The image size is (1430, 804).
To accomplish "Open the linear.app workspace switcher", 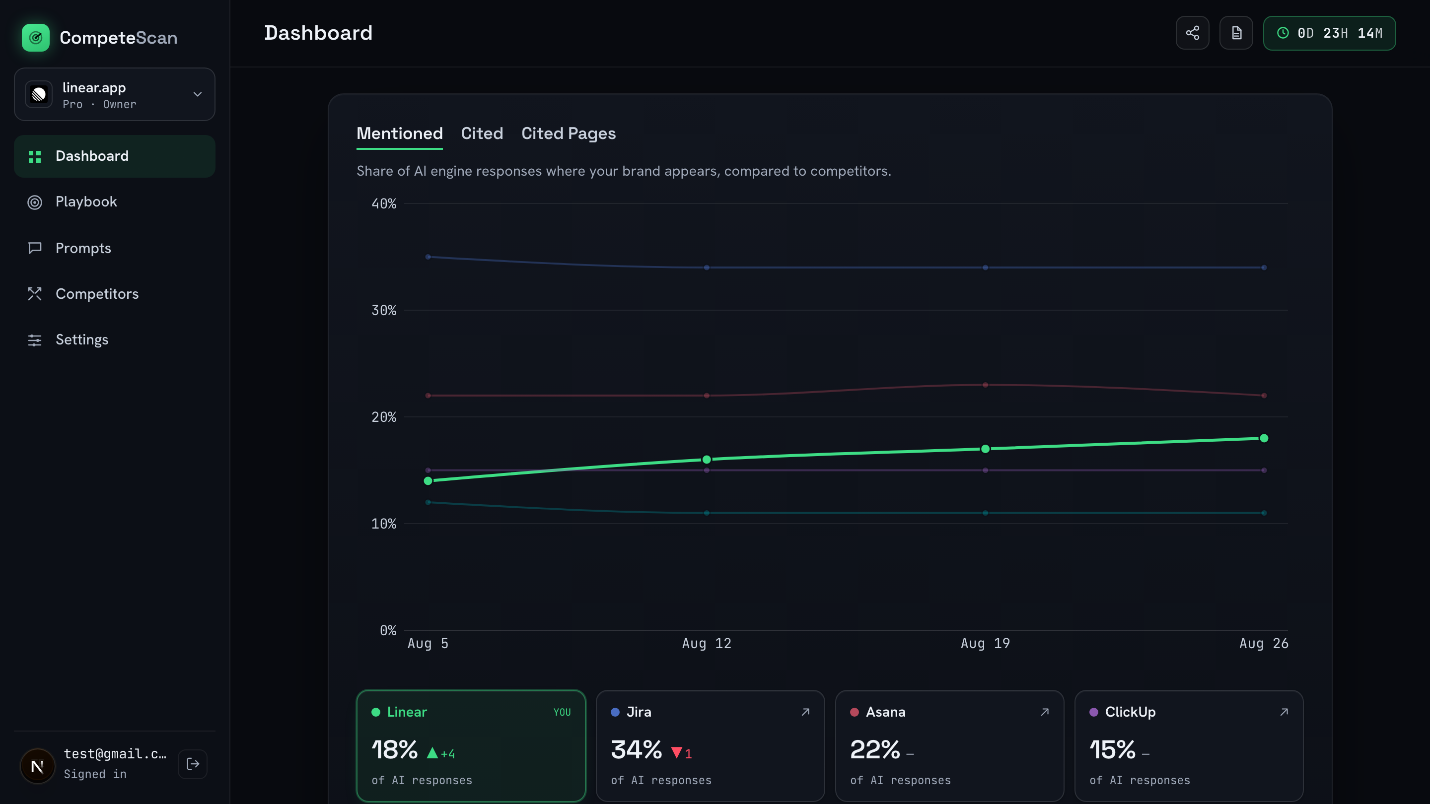I will pyautogui.click(x=114, y=94).
